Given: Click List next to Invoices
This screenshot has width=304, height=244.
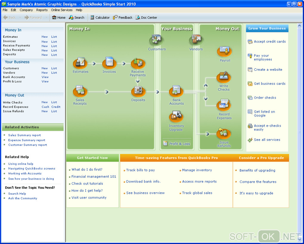Looking at the screenshot, I should (x=54, y=42).
